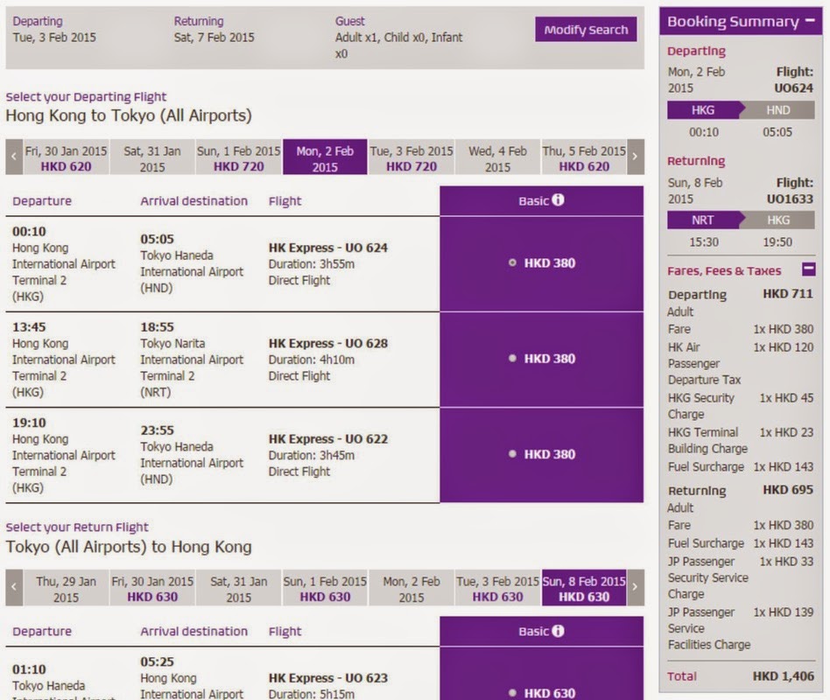The image size is (830, 700).
Task: Click the info icon beside return Basic header
Action: [558, 631]
